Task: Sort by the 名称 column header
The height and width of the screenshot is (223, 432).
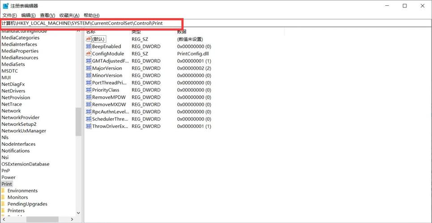Action: click(90, 32)
